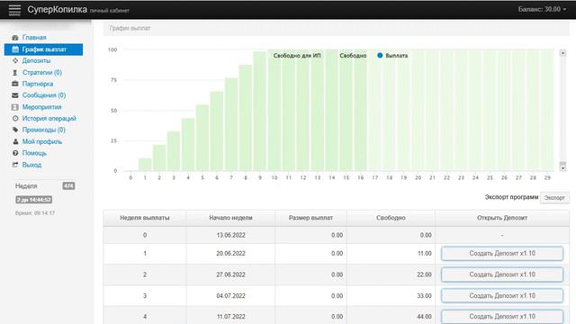Open Партнёрка section
576x324 pixels.
(x=38, y=84)
